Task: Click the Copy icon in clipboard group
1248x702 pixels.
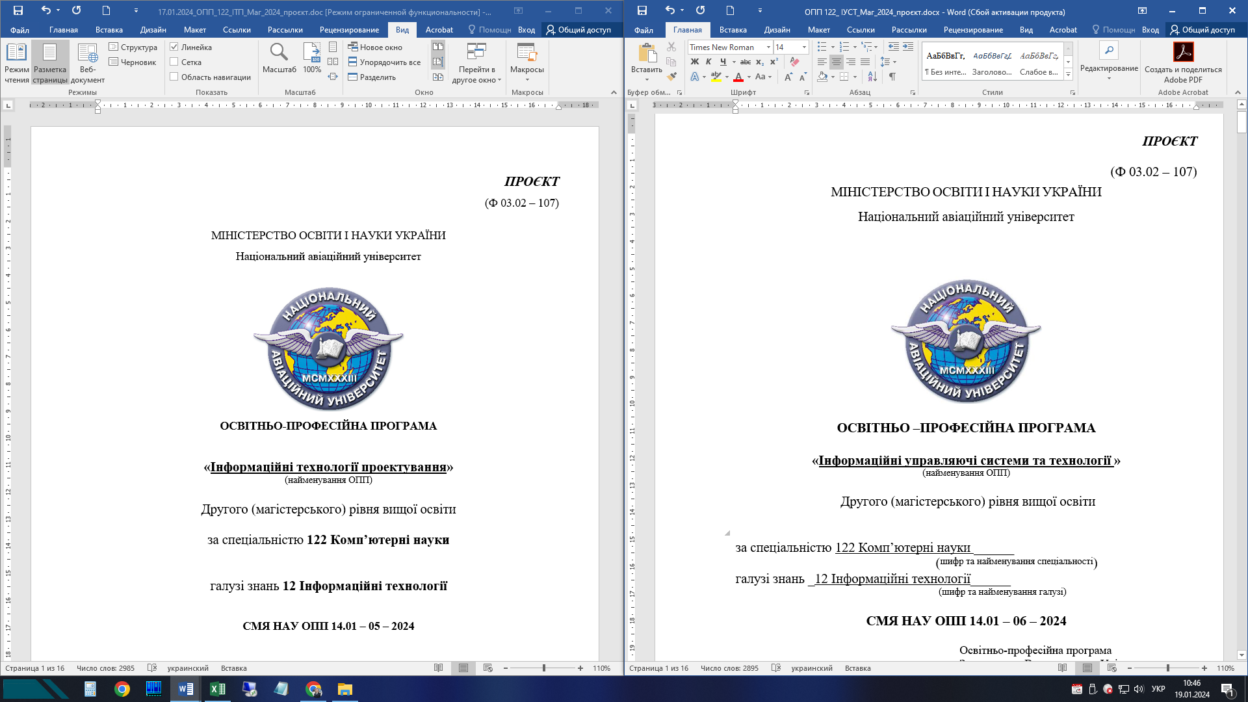Action: [671, 62]
